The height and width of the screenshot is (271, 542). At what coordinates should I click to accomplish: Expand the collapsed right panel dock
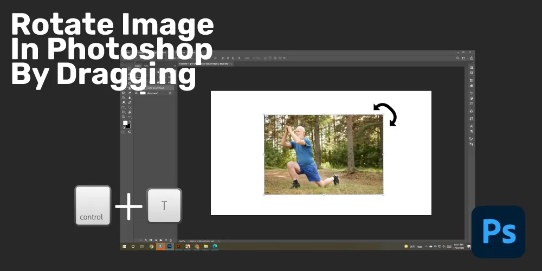pos(473,62)
